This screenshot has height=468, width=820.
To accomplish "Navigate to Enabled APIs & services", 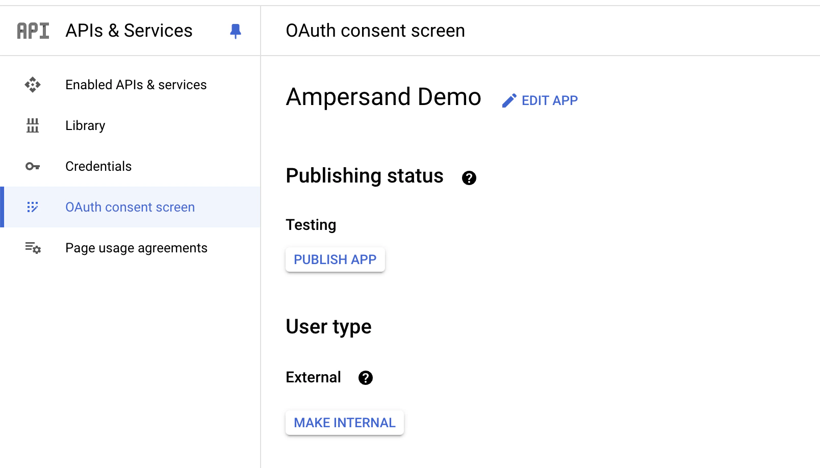I will click(136, 85).
